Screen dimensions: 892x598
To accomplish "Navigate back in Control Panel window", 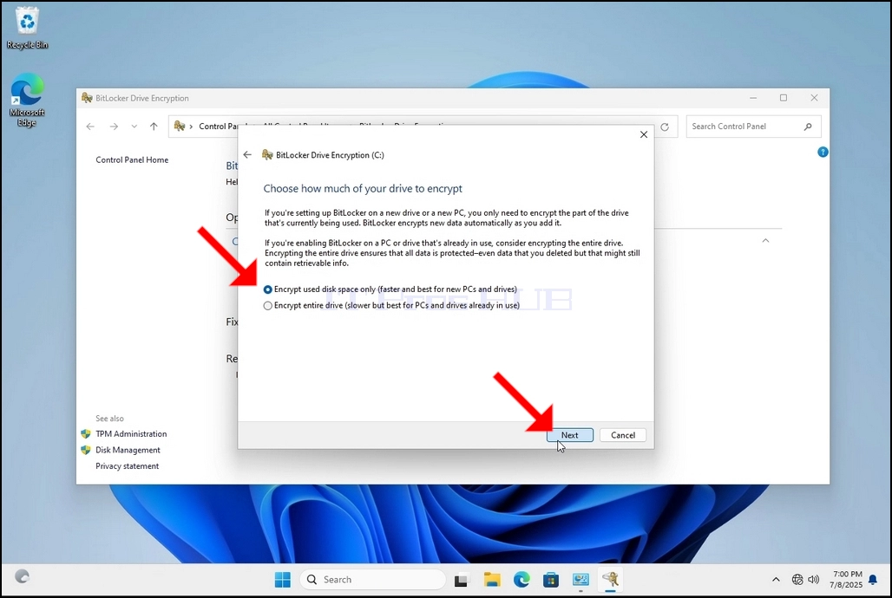I will (90, 127).
